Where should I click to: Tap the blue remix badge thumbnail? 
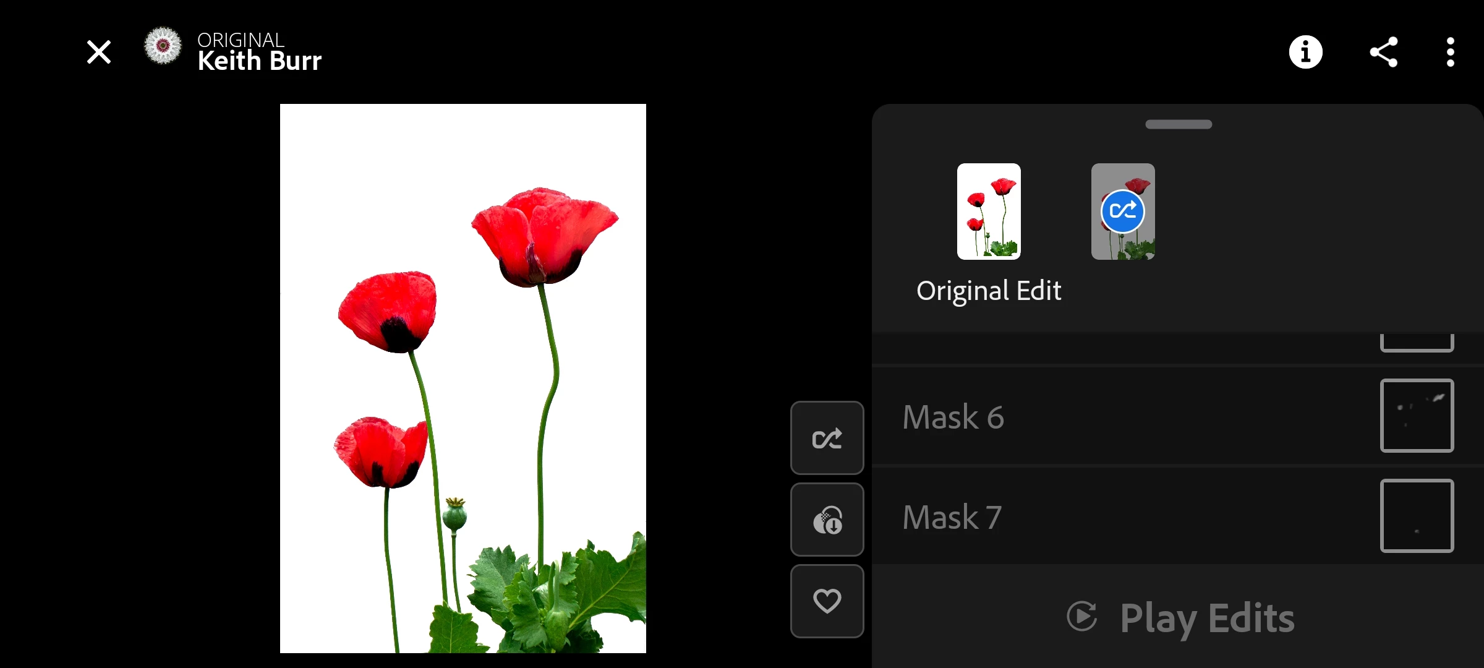pos(1123,212)
